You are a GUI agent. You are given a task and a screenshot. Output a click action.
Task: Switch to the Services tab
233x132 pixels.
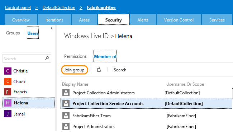coord(217,20)
